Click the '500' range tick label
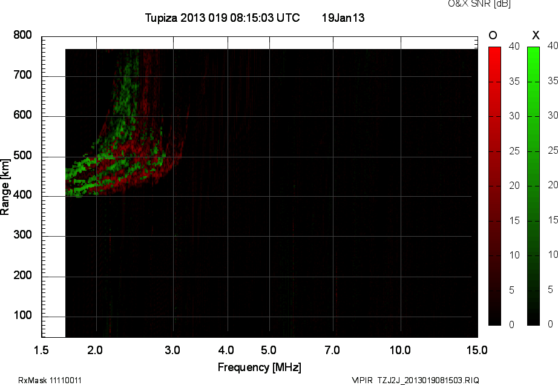Screen dimensions: 558x385 tap(22, 155)
